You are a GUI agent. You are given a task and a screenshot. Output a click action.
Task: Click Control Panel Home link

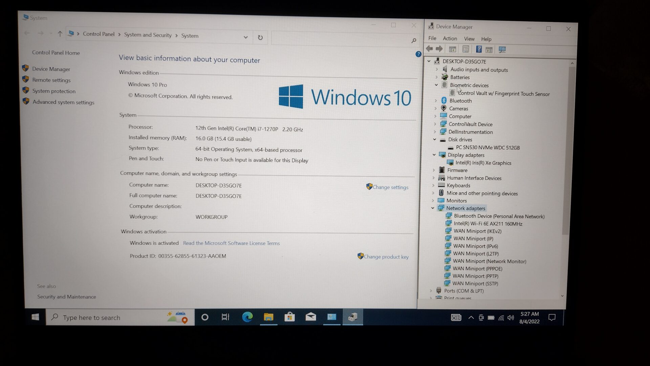[x=56, y=53]
